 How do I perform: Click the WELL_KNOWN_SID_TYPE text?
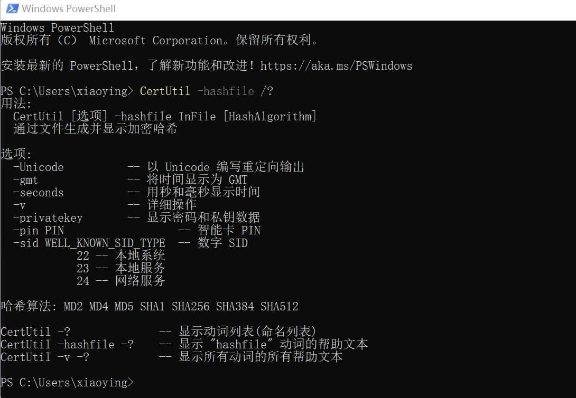coord(105,243)
